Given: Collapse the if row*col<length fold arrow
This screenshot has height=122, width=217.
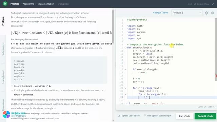Looking at the screenshot, I should click(x=125, y=69).
